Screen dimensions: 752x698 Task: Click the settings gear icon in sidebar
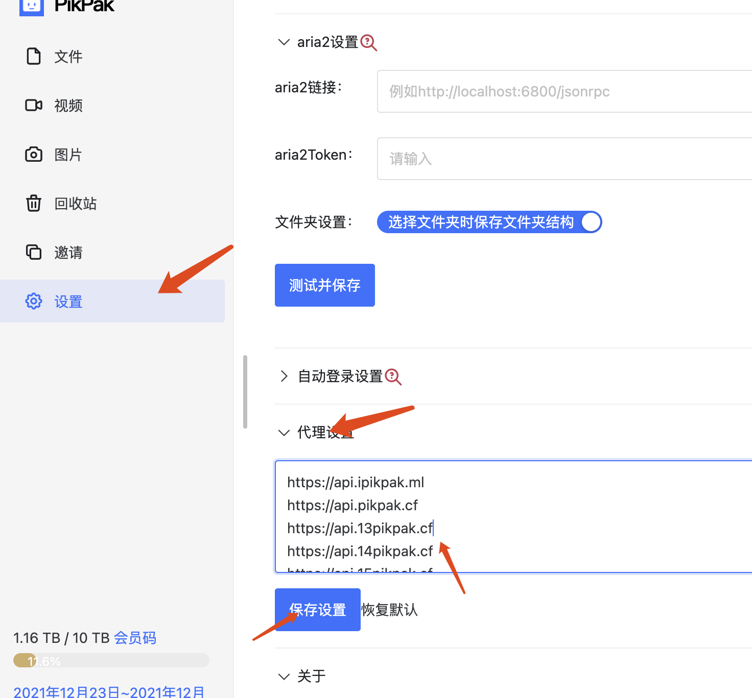point(34,301)
